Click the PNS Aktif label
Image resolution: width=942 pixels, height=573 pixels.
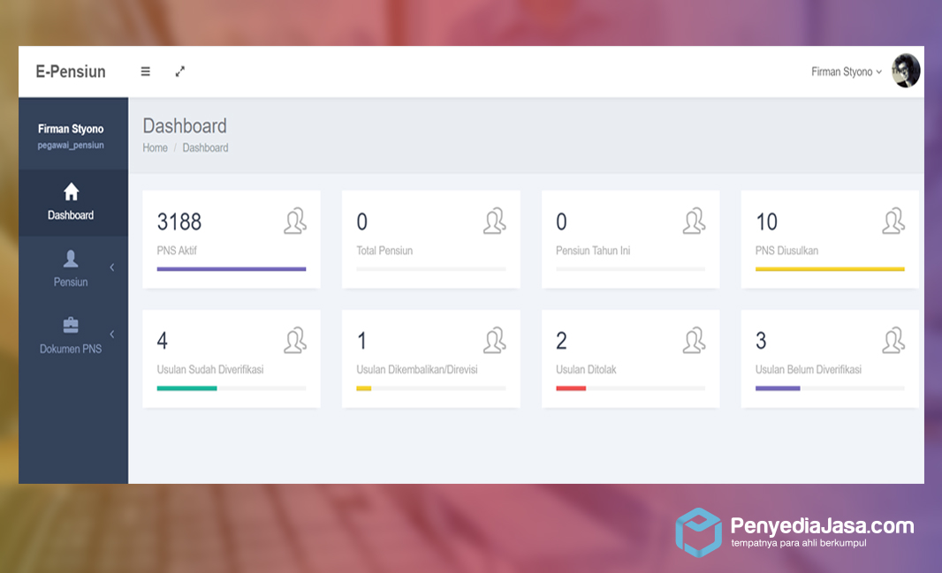(x=177, y=251)
